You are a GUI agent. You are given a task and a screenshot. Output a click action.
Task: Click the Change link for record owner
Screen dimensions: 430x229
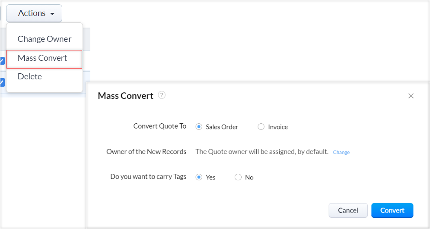(x=341, y=152)
